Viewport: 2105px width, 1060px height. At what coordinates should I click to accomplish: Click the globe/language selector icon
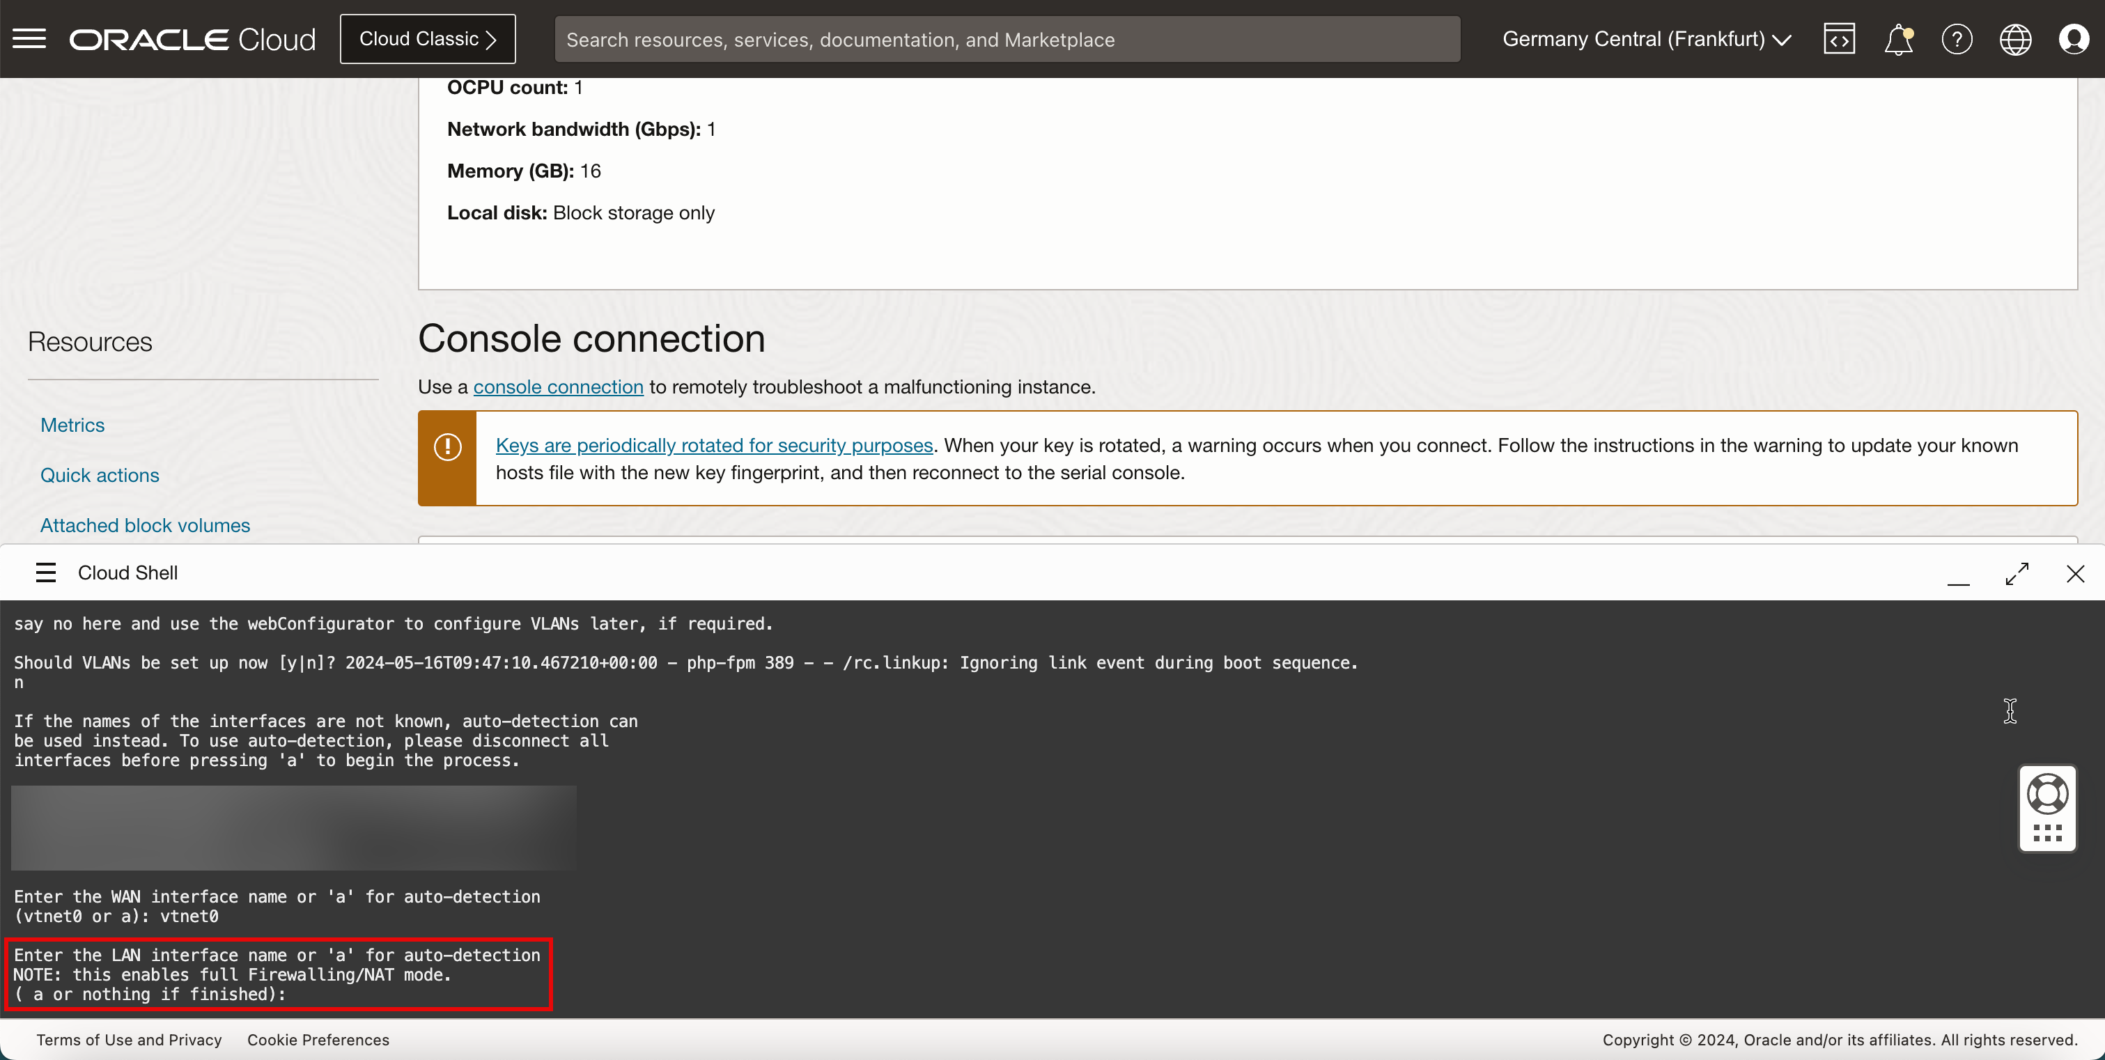(2014, 39)
